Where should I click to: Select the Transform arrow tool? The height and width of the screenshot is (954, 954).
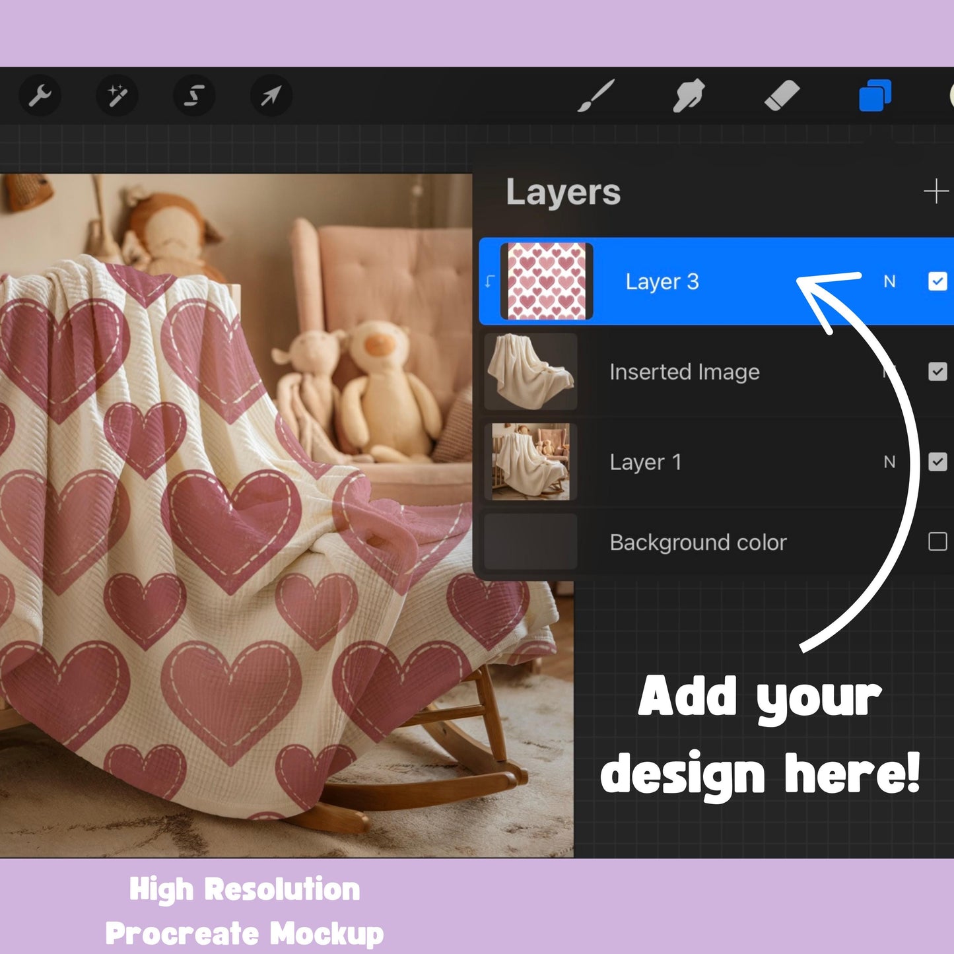271,96
